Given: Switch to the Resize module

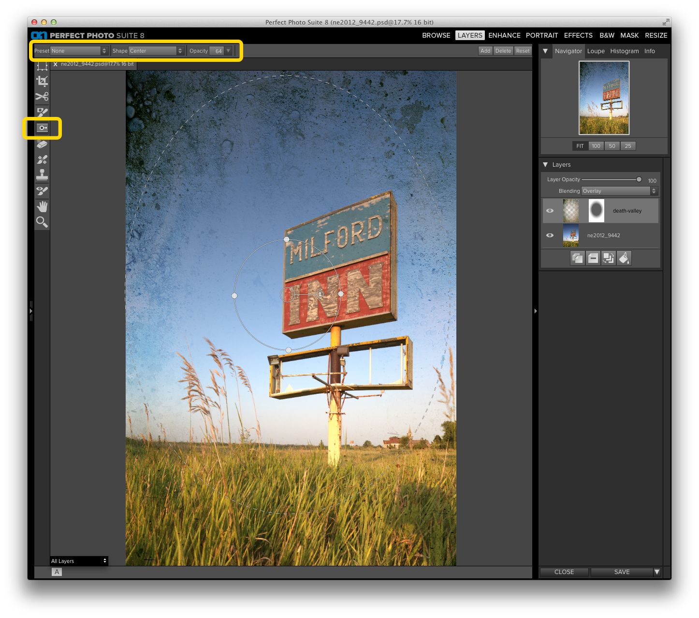Looking at the screenshot, I should coord(656,35).
